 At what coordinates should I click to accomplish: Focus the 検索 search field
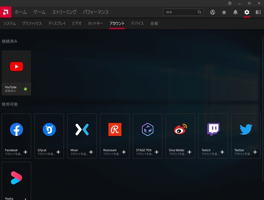[x=183, y=12]
